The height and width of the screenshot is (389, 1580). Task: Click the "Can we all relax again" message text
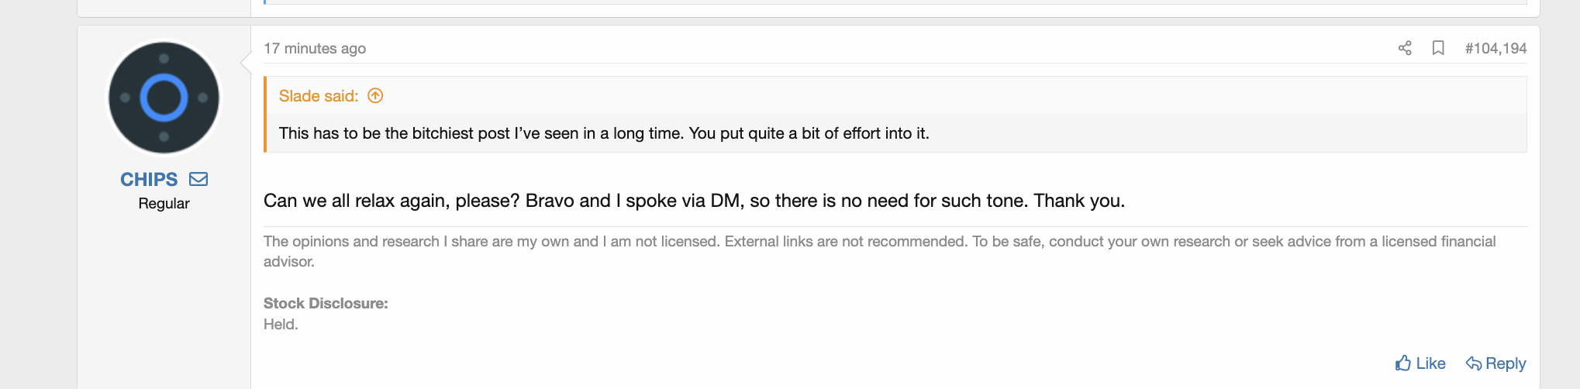click(x=693, y=201)
